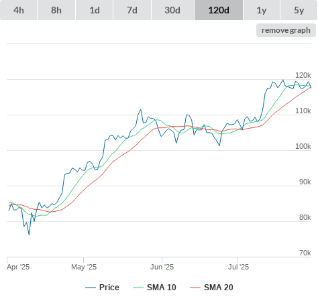Click the remove graph button

point(286,30)
